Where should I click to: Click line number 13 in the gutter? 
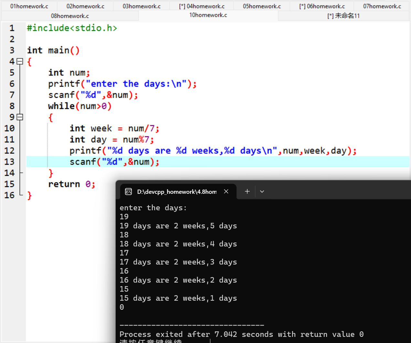point(9,162)
